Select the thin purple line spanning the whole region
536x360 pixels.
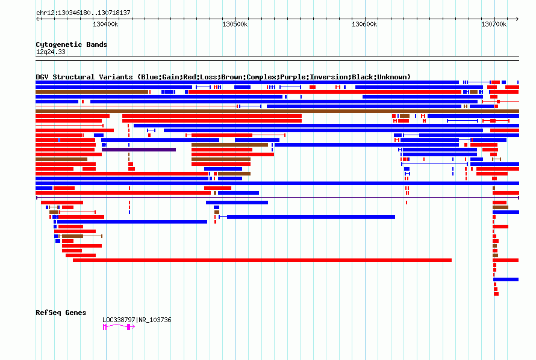pos(277,198)
